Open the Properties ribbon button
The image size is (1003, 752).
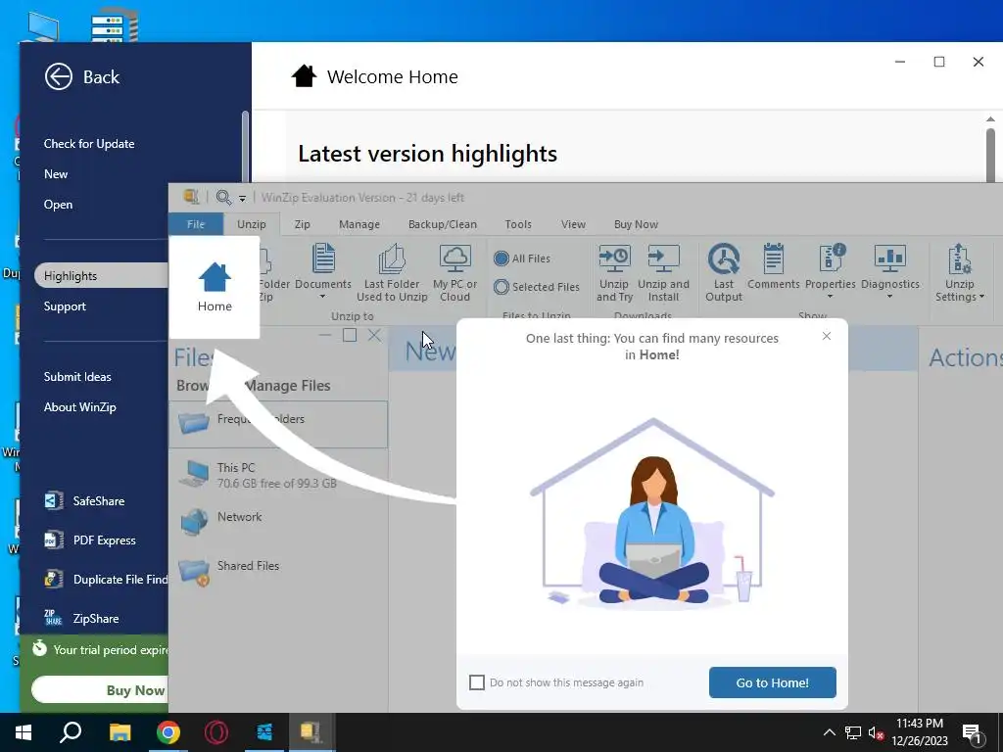pyautogui.click(x=831, y=271)
